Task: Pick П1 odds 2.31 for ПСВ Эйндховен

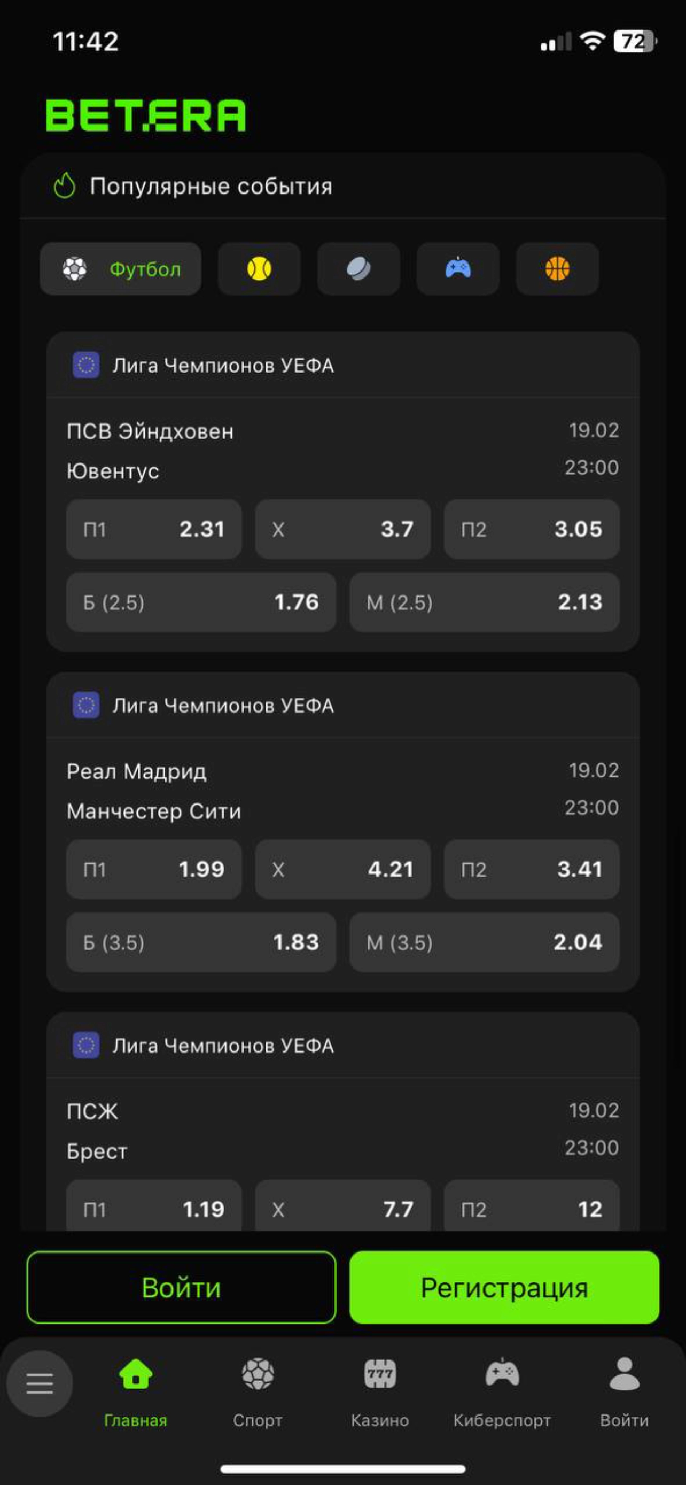Action: pos(154,529)
